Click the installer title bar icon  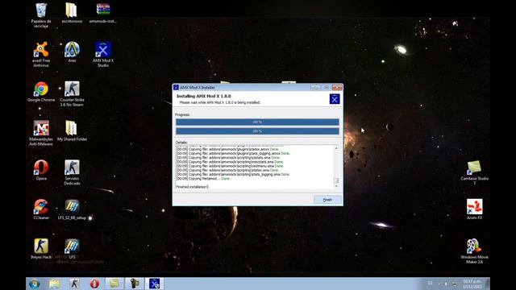(176, 88)
